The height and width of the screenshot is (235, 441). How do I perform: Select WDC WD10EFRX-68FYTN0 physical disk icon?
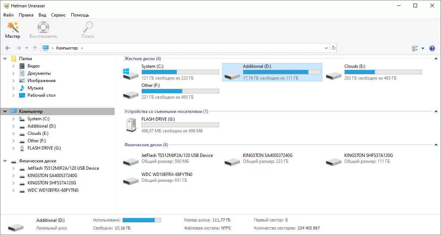point(131,180)
